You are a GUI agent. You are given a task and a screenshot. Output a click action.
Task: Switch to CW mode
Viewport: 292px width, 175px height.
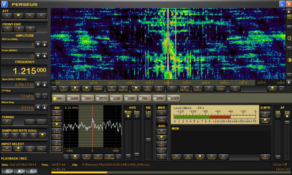(x=88, y=98)
